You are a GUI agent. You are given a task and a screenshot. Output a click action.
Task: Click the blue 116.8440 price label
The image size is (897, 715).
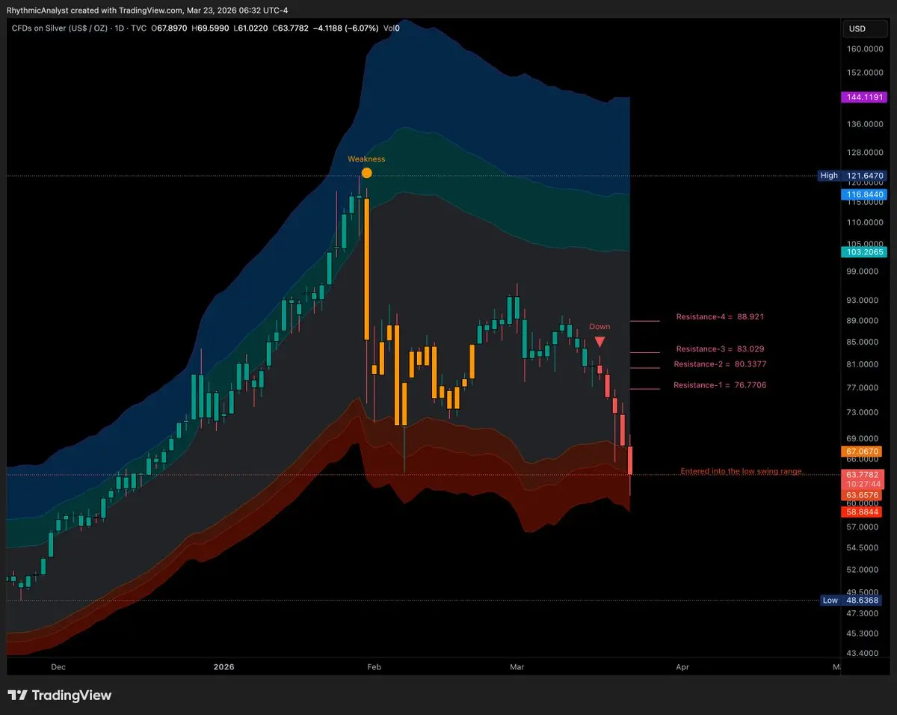(863, 194)
